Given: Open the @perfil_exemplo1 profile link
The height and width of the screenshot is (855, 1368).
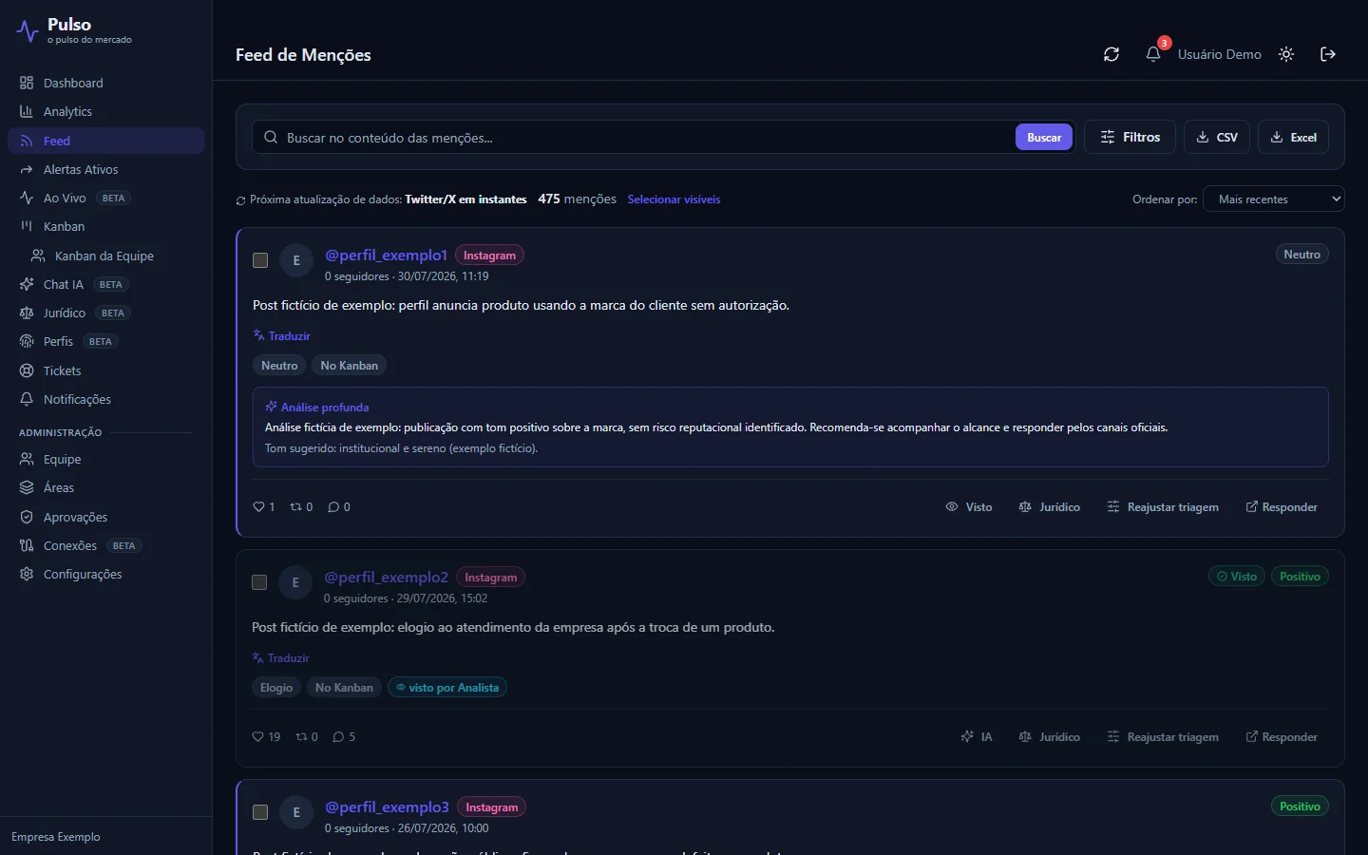Looking at the screenshot, I should pyautogui.click(x=386, y=255).
